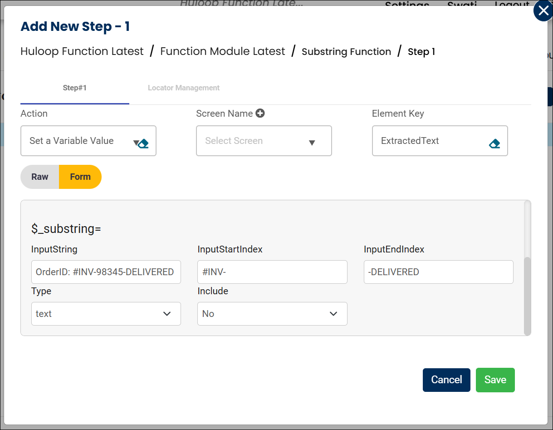Click the plus icon beside Screen Name
This screenshot has height=430, width=553.
[260, 114]
